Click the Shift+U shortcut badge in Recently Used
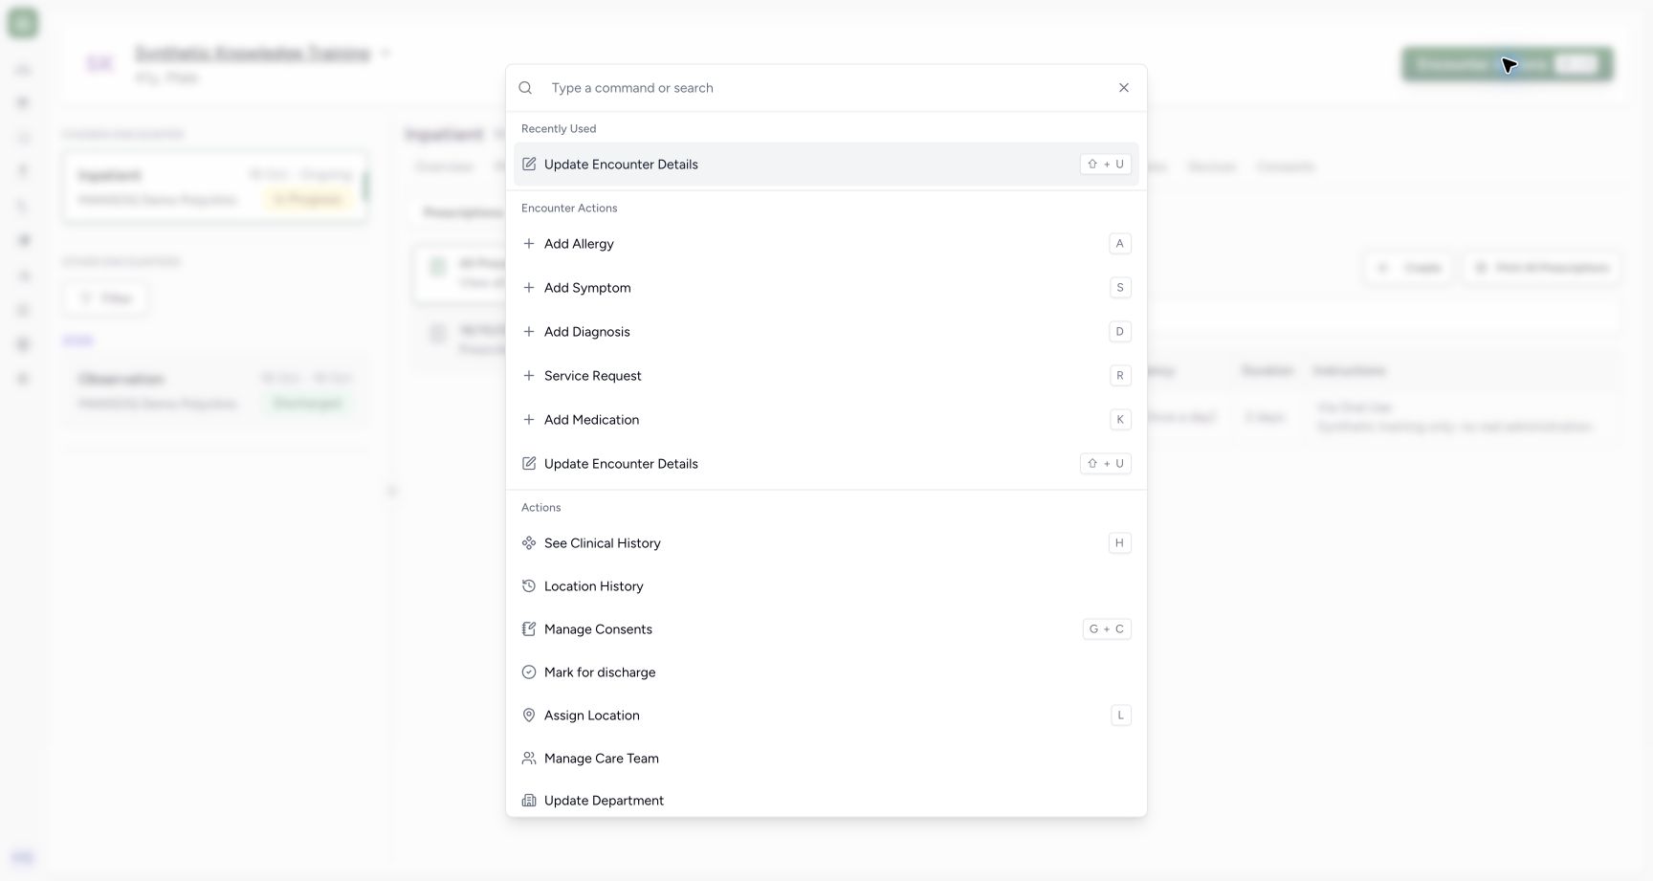 click(x=1106, y=165)
